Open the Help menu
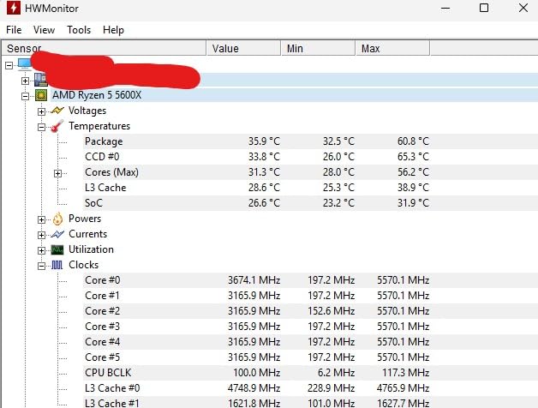Viewport: 538px width, 408px height. [x=113, y=30]
